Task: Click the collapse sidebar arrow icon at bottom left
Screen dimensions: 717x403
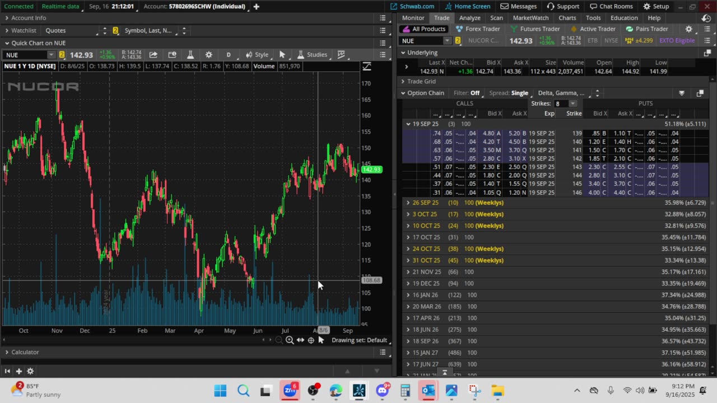Action: (7, 371)
